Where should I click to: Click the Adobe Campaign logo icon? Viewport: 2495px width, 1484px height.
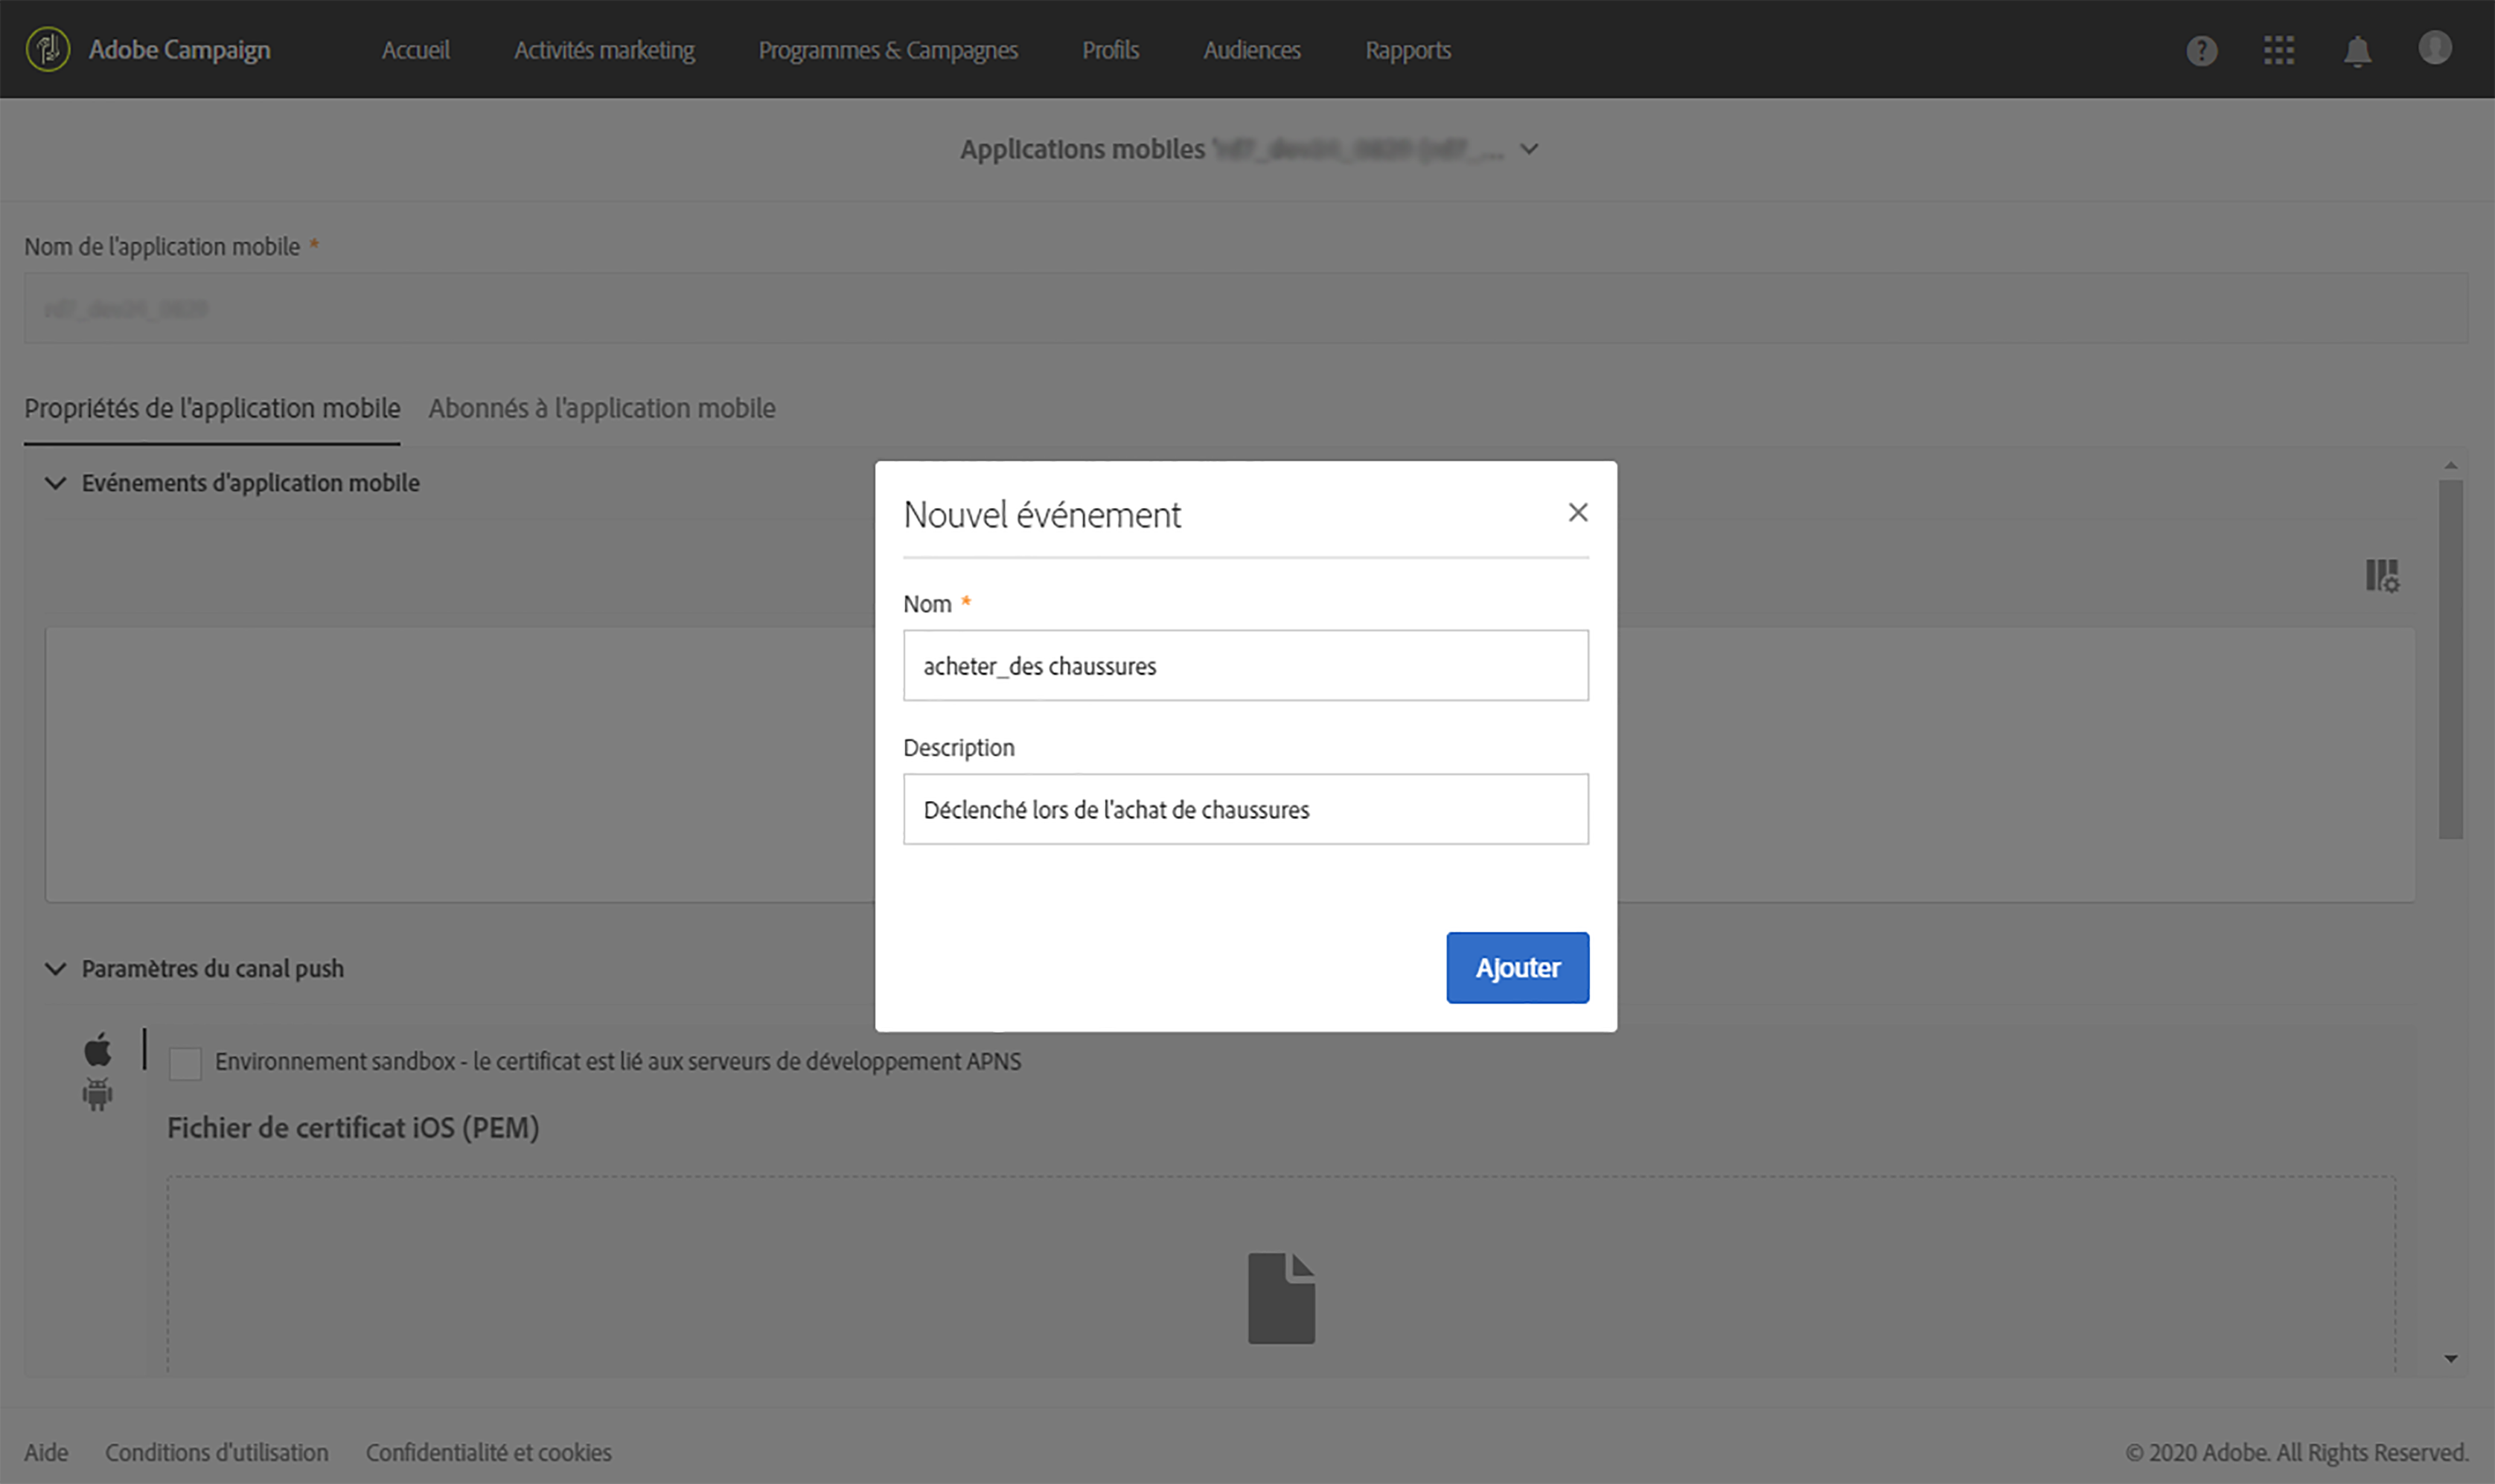[x=47, y=49]
